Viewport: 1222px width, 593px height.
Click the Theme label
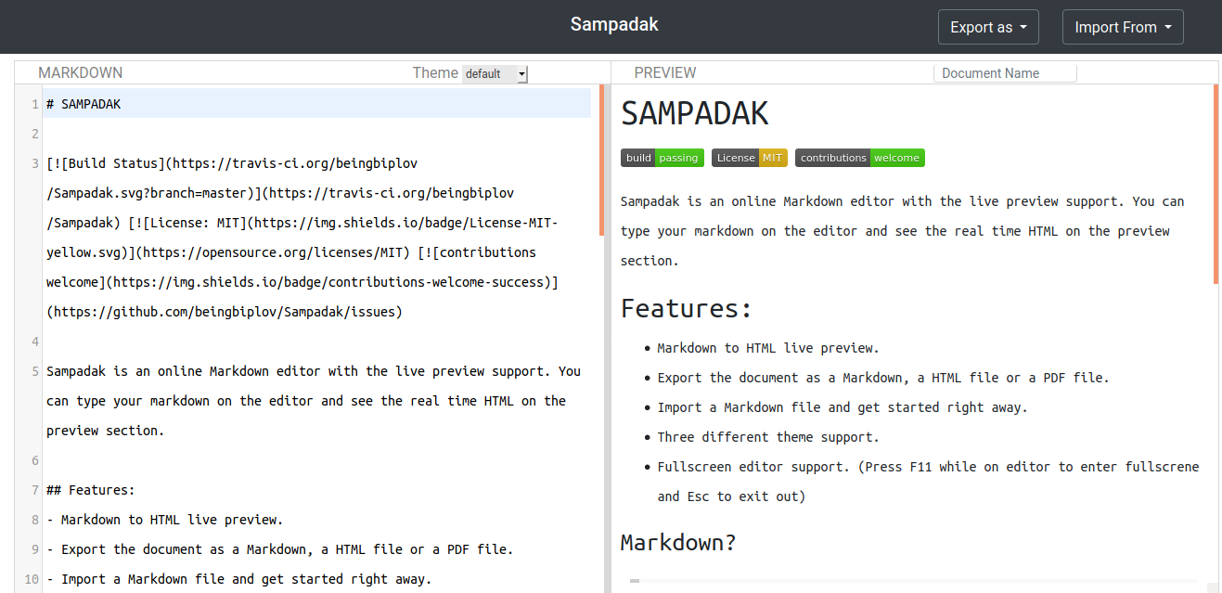[x=435, y=72]
